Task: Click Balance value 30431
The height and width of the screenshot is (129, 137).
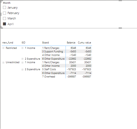Action: click(x=73, y=62)
